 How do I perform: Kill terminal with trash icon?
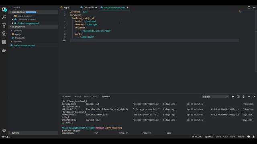tap(244, 97)
